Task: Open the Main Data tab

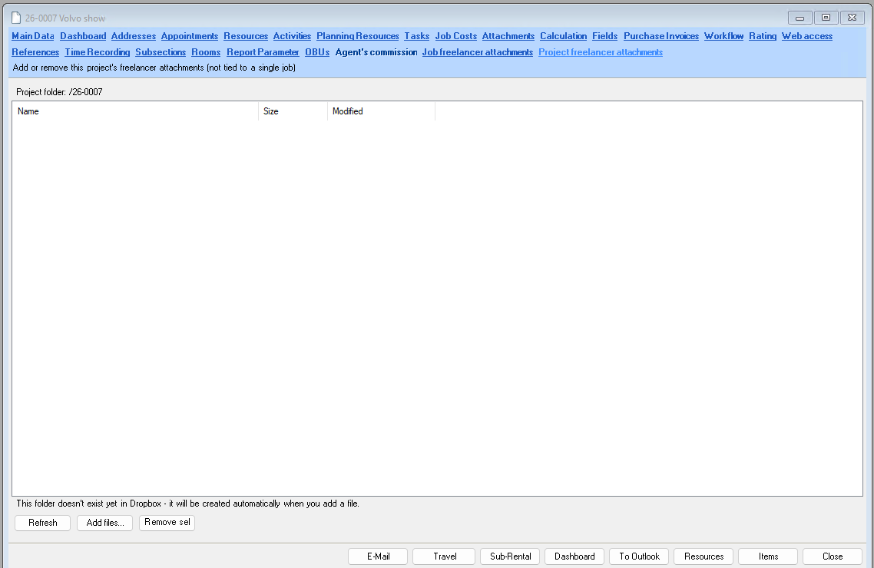Action: pos(33,36)
